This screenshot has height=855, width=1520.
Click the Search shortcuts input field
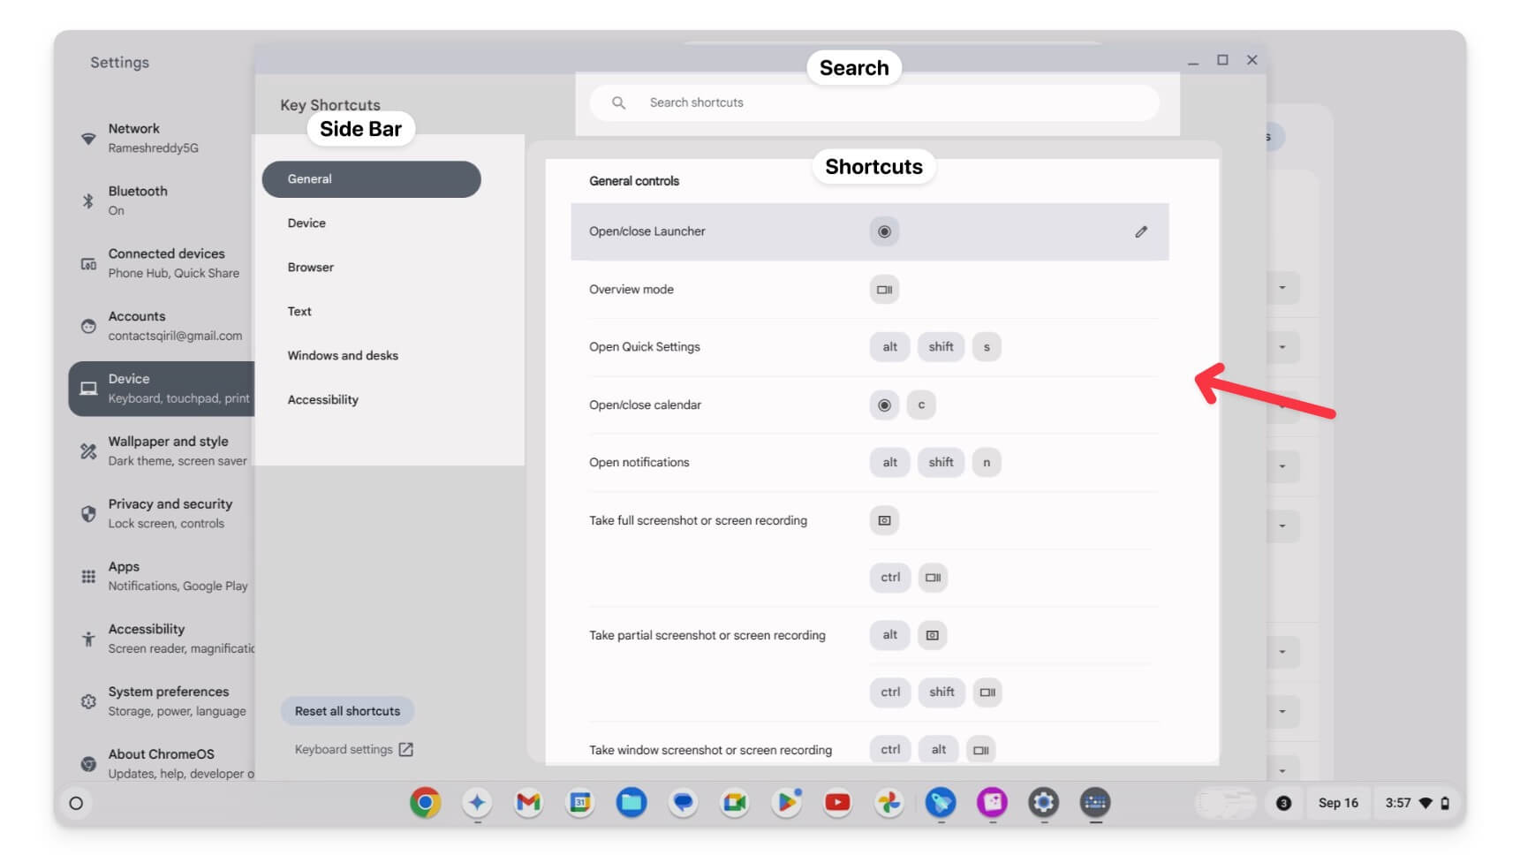[x=874, y=103]
